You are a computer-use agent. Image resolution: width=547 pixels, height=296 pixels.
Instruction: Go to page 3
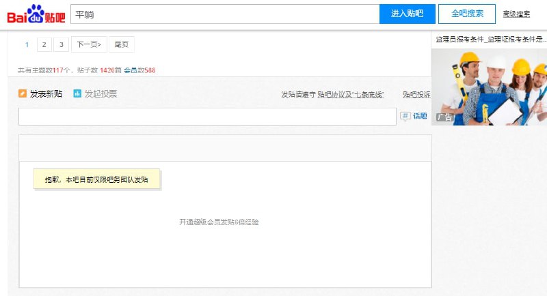pyautogui.click(x=61, y=44)
